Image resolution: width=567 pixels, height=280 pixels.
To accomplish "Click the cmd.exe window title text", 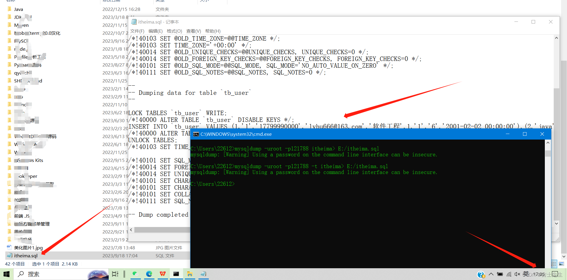I will click(236, 134).
